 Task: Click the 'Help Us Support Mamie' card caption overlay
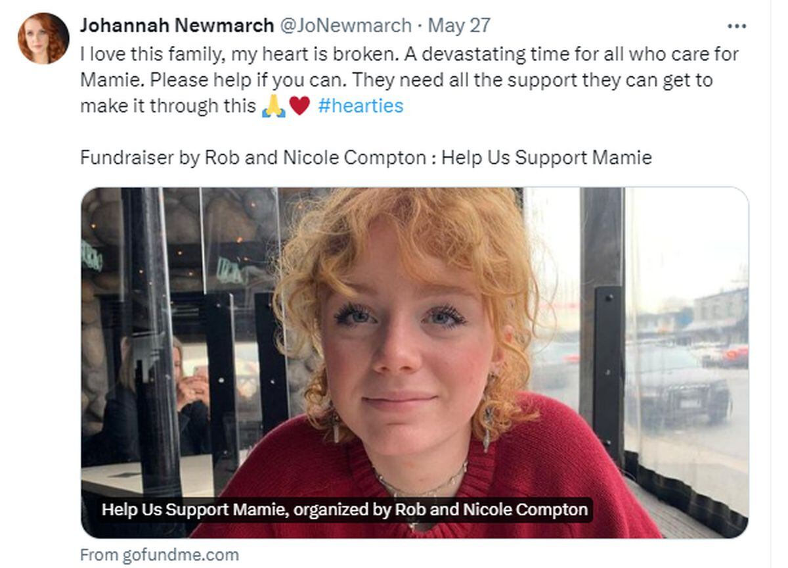point(345,509)
